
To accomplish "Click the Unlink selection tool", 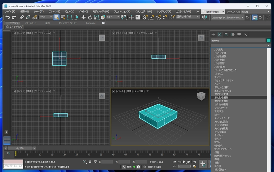I will [x=28, y=17].
